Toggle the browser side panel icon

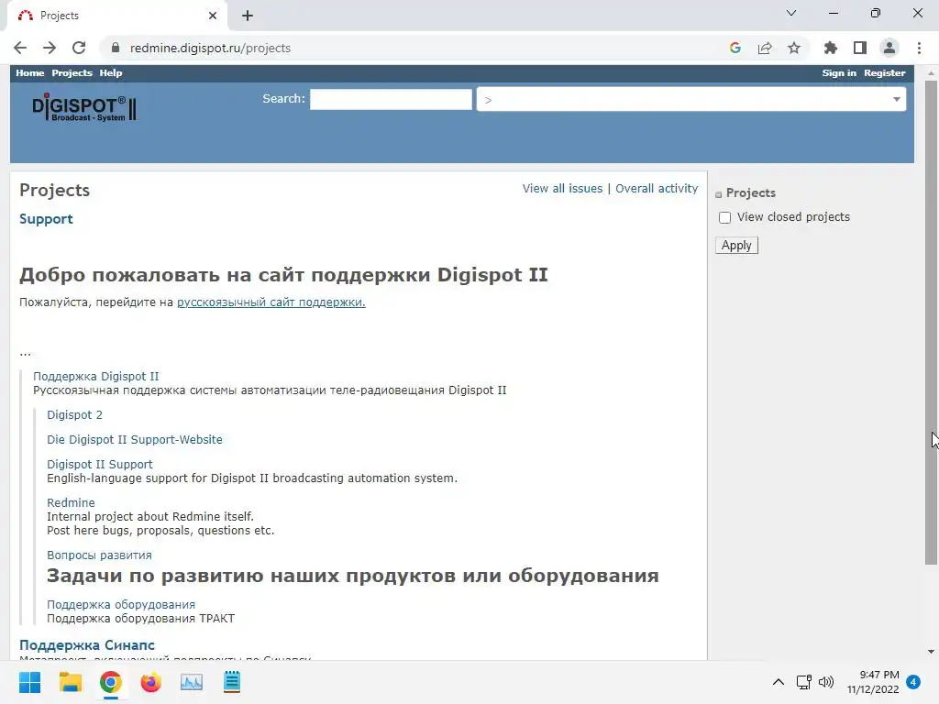click(860, 48)
